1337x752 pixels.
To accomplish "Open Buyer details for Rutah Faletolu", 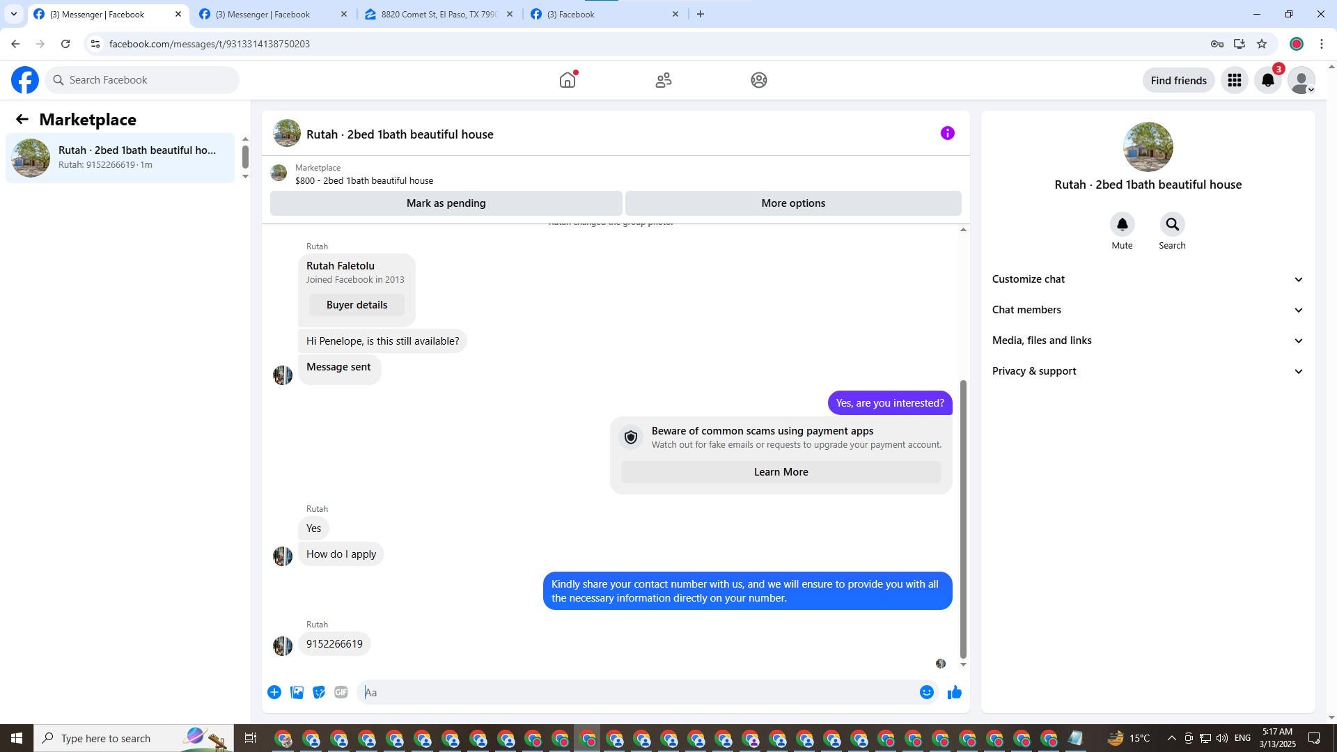I will (x=357, y=305).
